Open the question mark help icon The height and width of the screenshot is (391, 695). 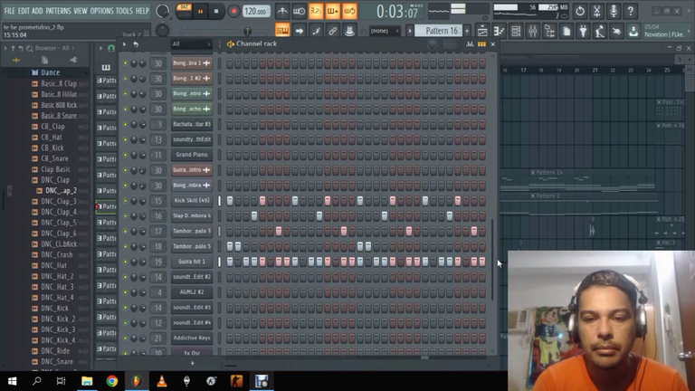(x=630, y=11)
